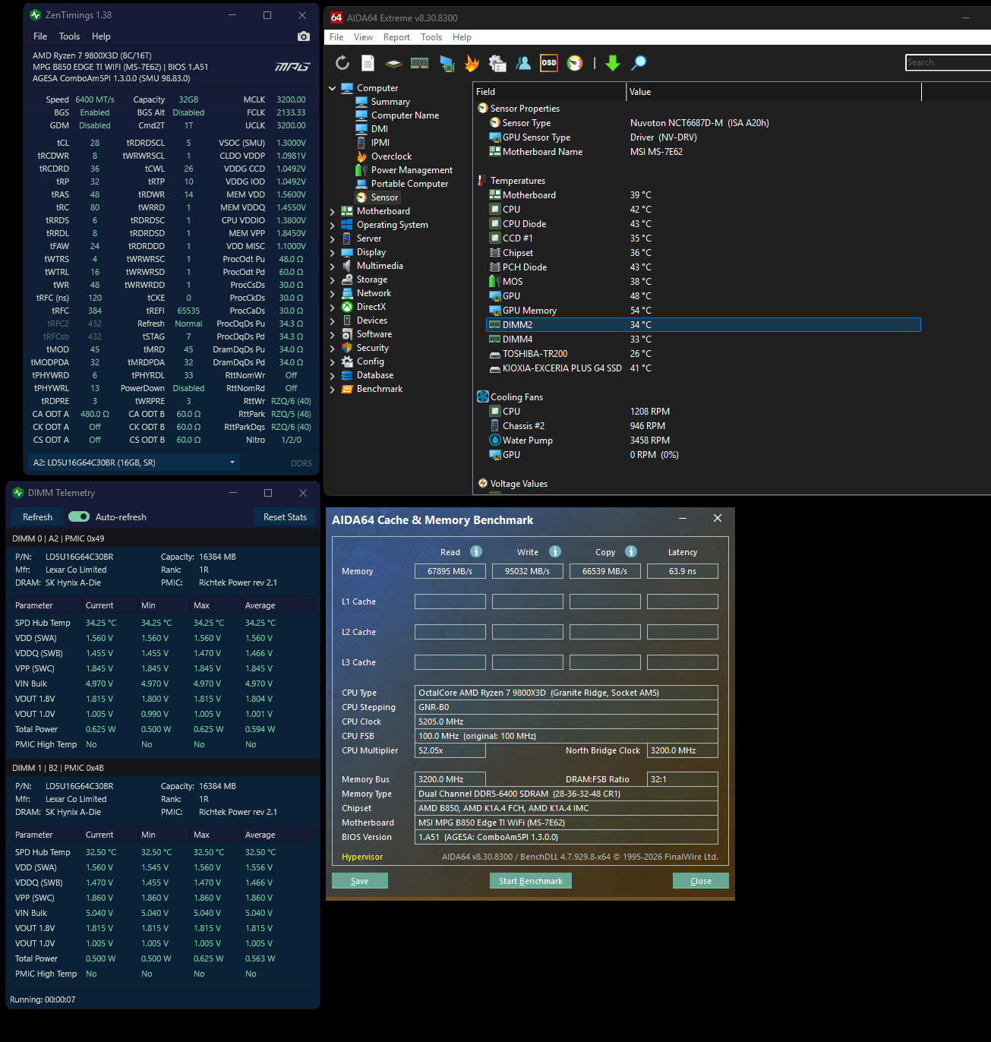991x1042 pixels.
Task: Click the info icon next to Write
Action: (555, 551)
